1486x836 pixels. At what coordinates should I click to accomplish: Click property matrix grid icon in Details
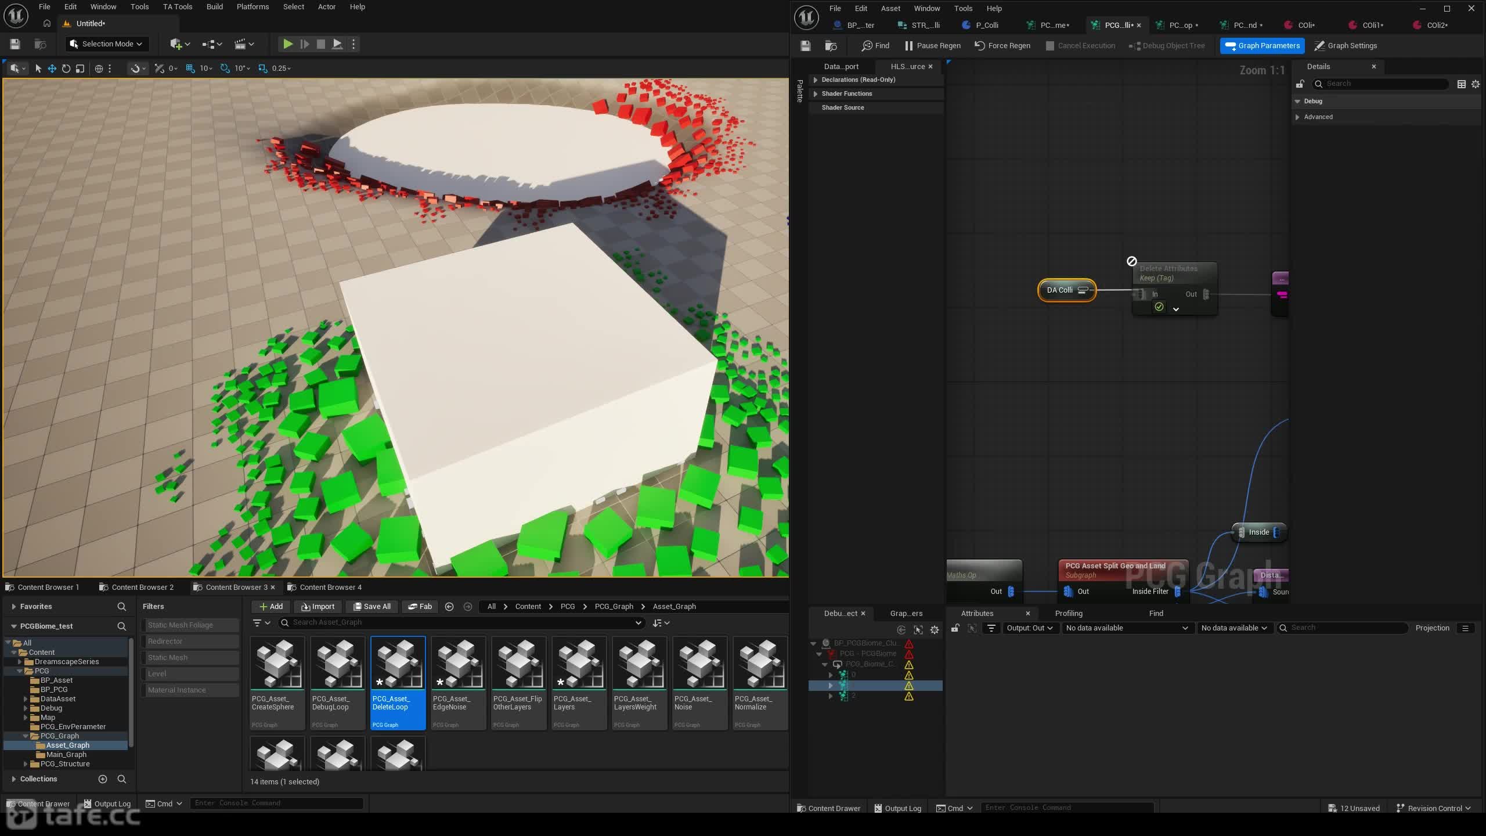tap(1462, 84)
